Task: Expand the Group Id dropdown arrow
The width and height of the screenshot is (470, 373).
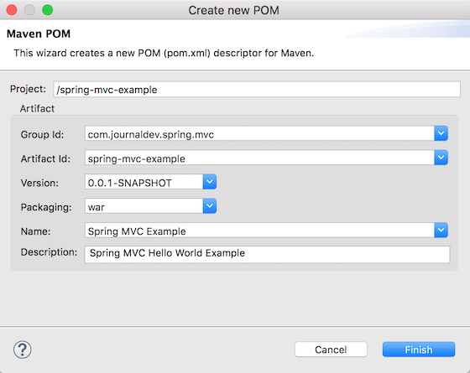Action: tap(441, 133)
